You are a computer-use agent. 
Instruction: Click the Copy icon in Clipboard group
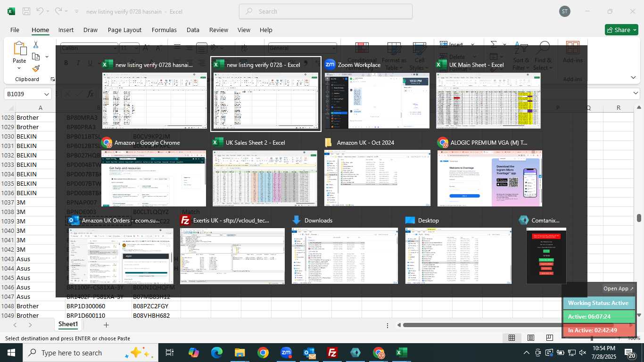coord(36,57)
